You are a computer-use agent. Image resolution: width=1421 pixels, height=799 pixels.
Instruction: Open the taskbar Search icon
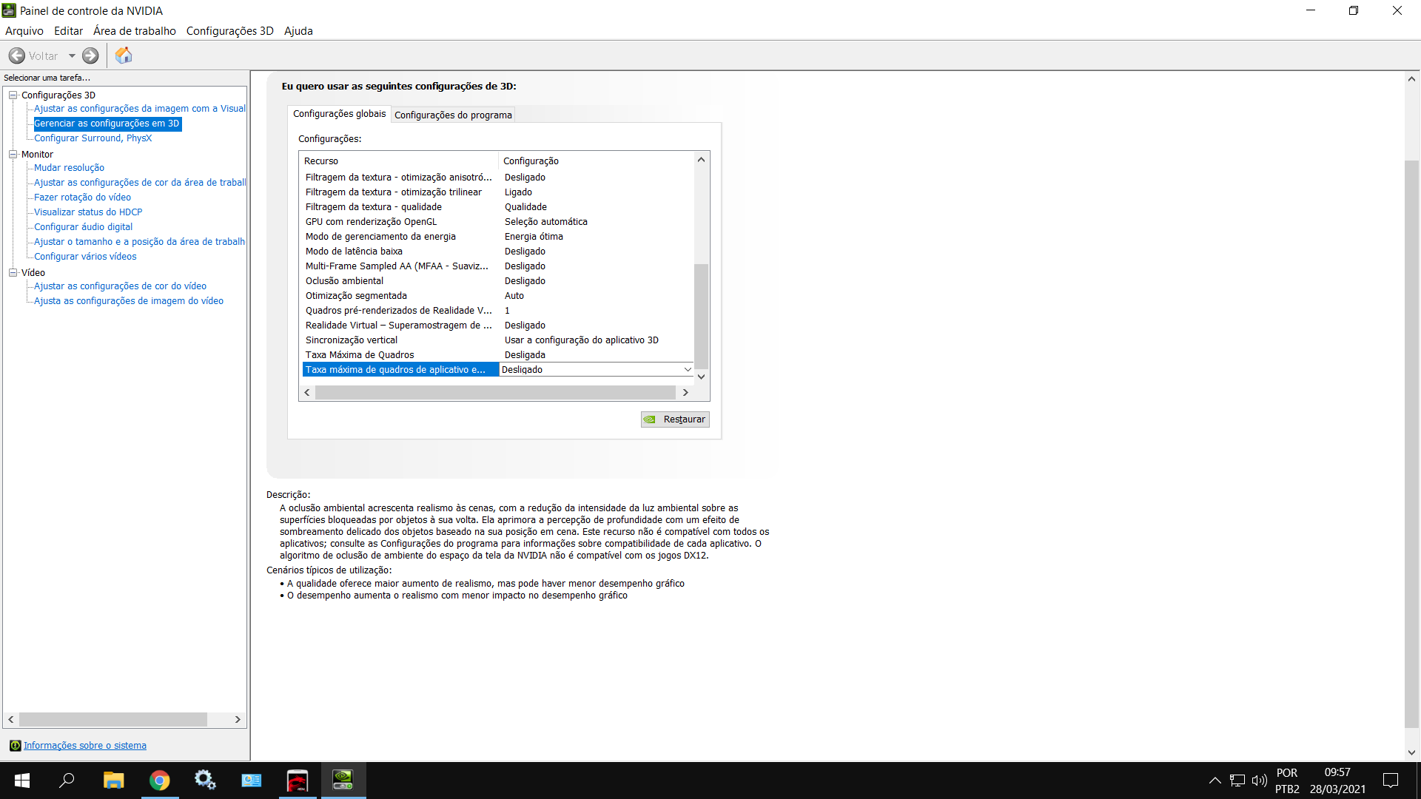point(67,781)
